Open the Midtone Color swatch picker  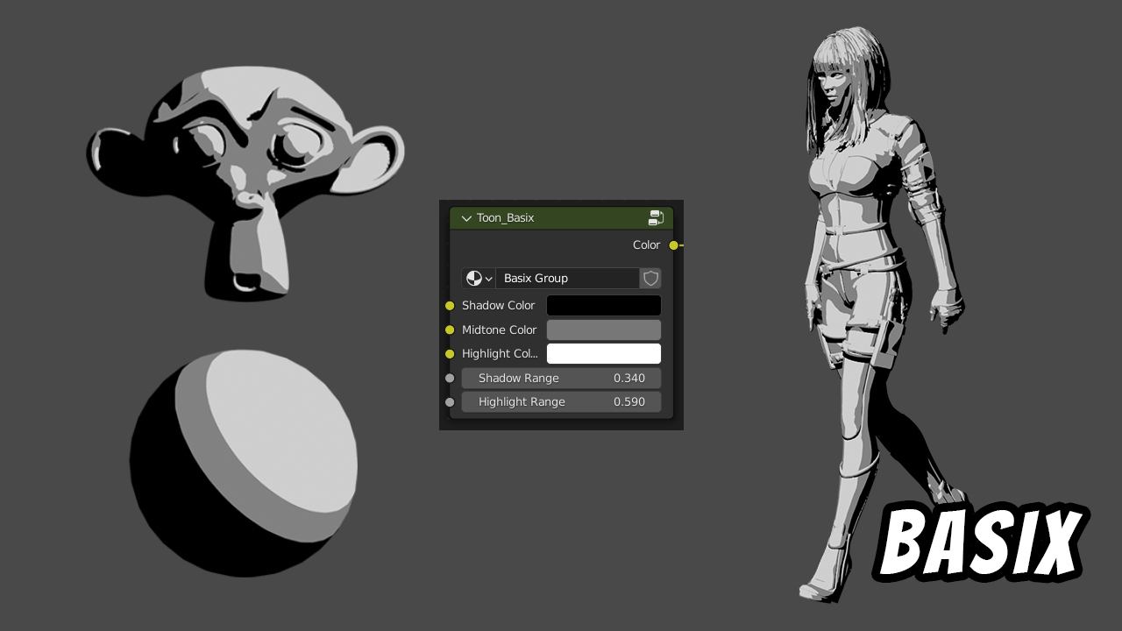603,330
